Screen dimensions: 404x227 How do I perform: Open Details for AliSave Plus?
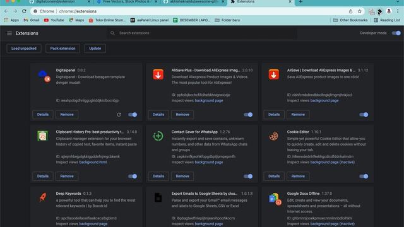(158, 115)
